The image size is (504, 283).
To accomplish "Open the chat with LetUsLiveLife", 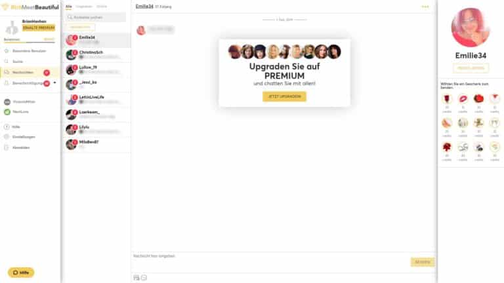I will click(96, 100).
